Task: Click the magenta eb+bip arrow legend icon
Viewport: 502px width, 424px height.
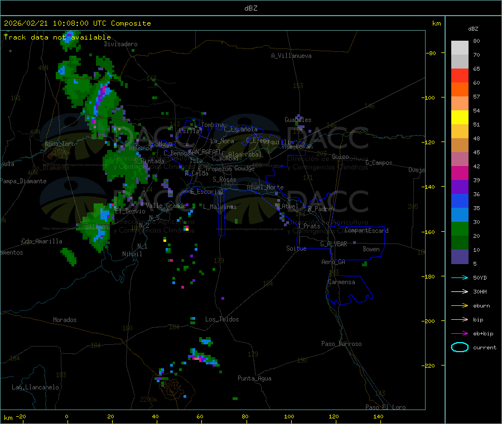Action: point(460,334)
